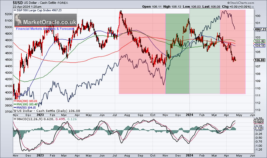The image size is (267, 158).
Task: Click the Chg +0.09 (+0.09%) value
Action: pyautogui.click(x=236, y=7)
